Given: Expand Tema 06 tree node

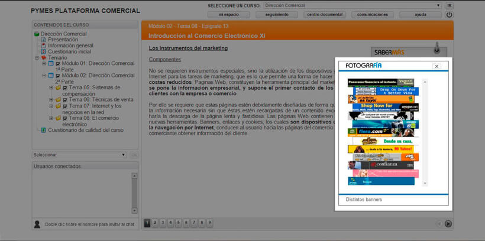Looking at the screenshot, I should coord(51,100).
